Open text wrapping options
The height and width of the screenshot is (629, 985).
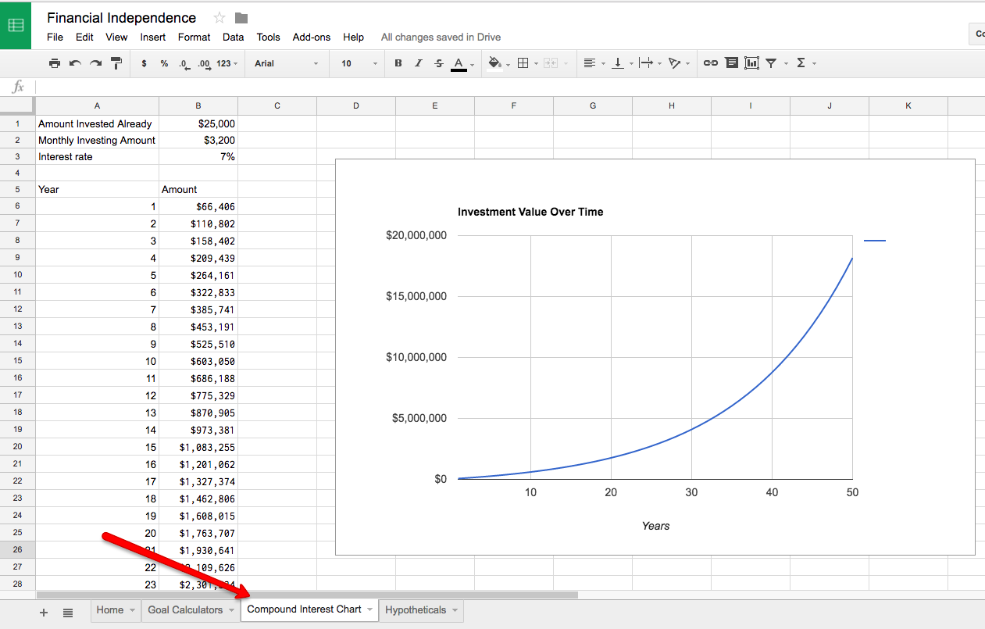pos(650,63)
